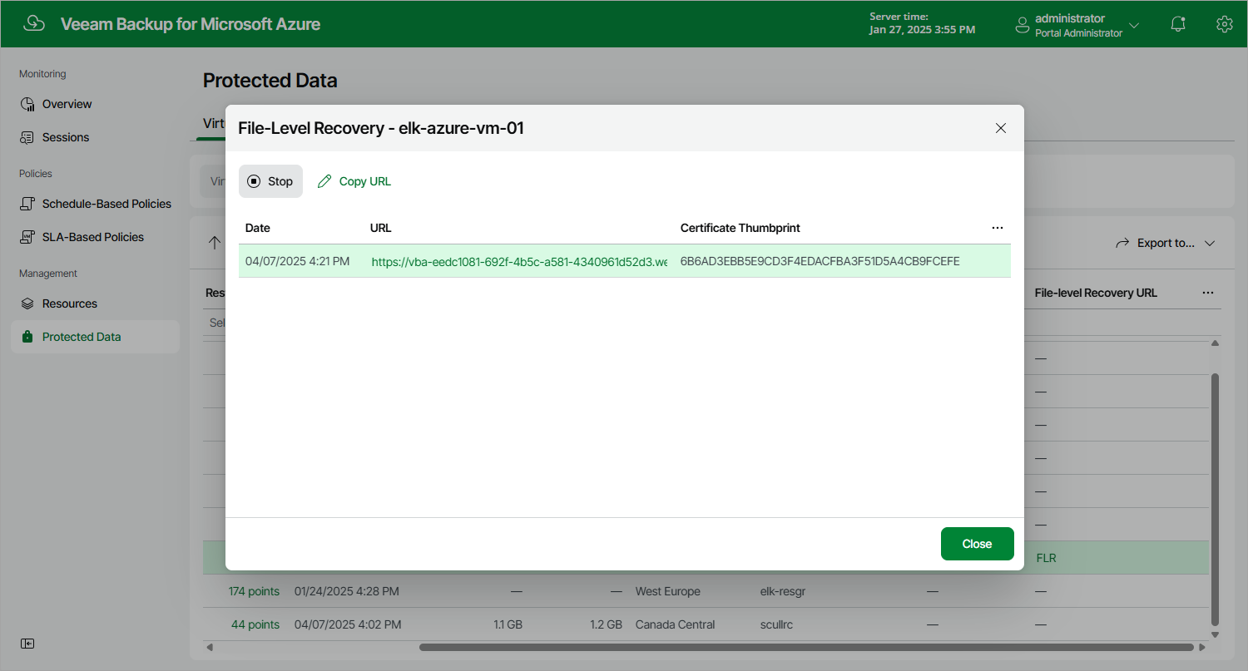Click the scroll-down arrow of table scrollbar

(x=1215, y=634)
